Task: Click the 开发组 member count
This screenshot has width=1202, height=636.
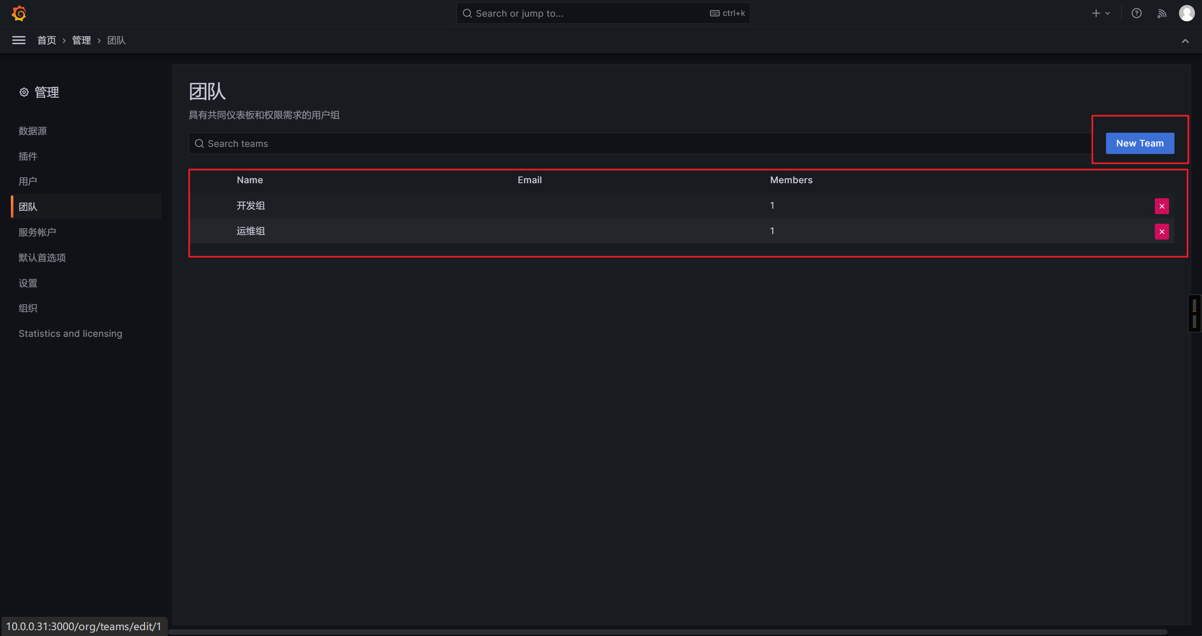Action: click(x=772, y=205)
